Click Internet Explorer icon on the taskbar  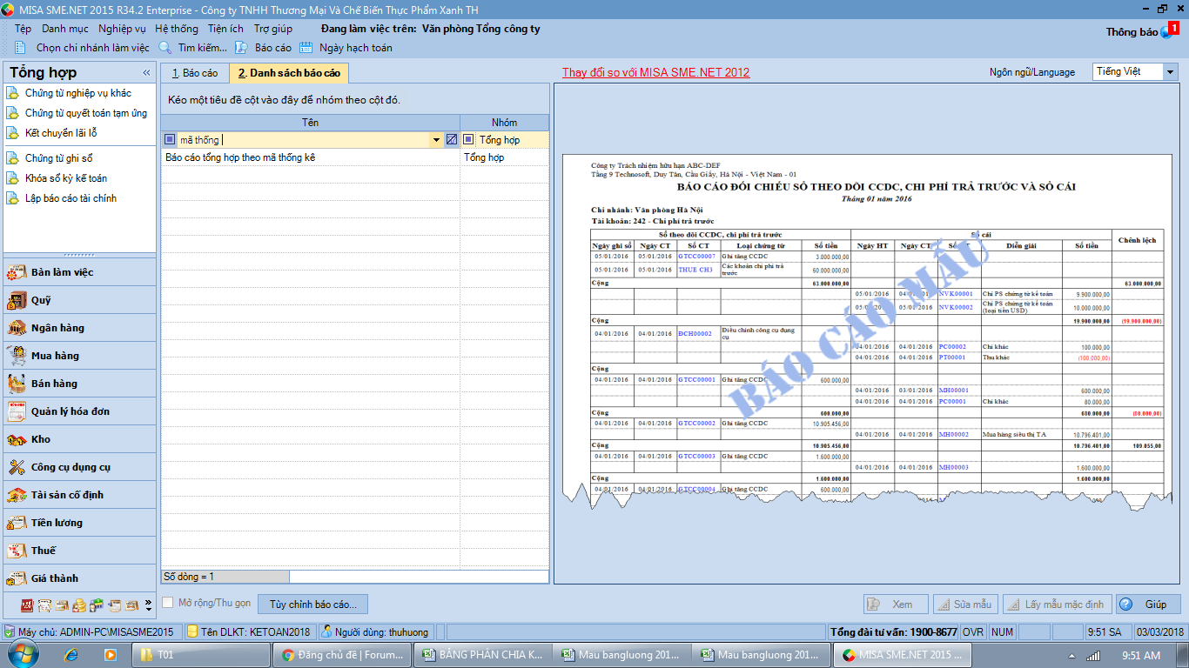click(x=71, y=655)
